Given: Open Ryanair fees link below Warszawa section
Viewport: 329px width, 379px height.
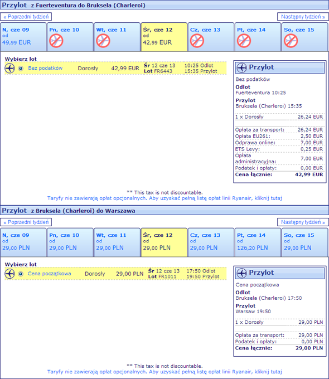Looking at the screenshot, I should point(164,372).
